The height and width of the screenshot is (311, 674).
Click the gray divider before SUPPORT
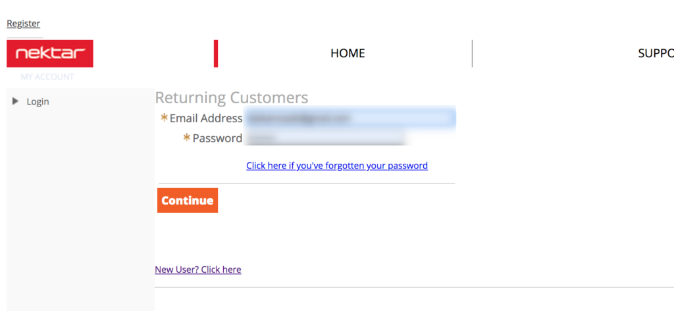[x=472, y=53]
